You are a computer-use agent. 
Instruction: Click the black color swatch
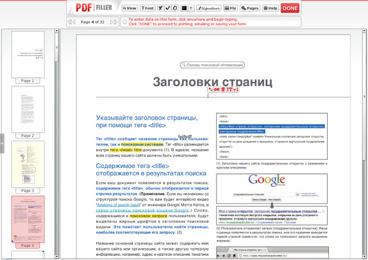pos(185,8)
